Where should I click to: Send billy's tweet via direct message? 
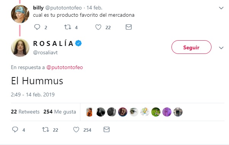(x=128, y=27)
